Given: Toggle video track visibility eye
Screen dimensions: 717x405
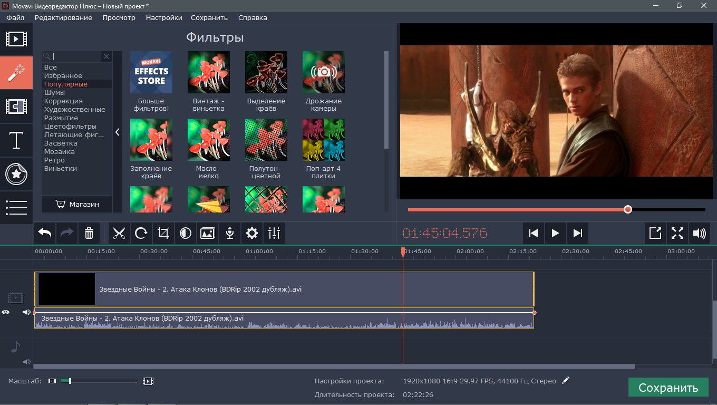Looking at the screenshot, I should [5, 312].
